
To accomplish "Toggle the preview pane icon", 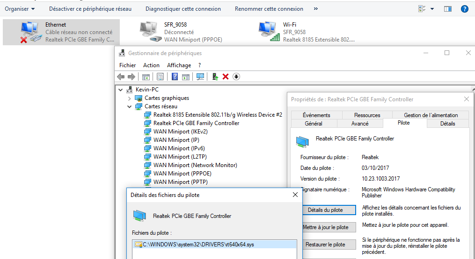I will tap(448, 9).
